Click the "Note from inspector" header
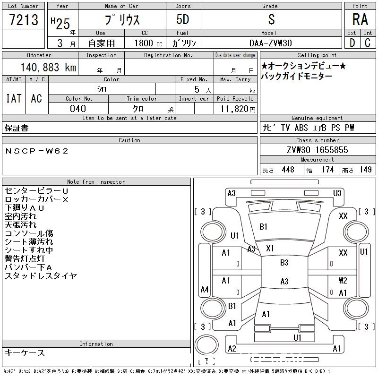 coord(96,182)
